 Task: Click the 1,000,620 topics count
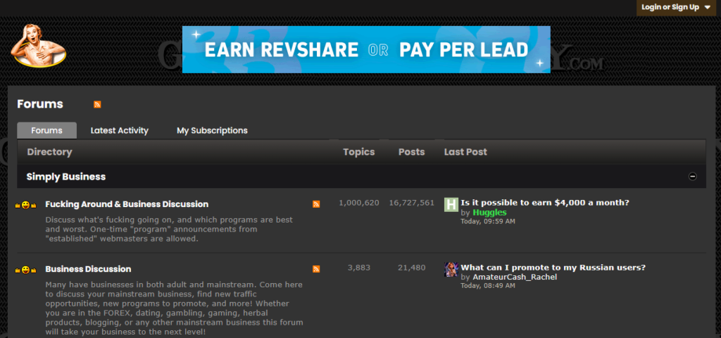pyautogui.click(x=359, y=203)
